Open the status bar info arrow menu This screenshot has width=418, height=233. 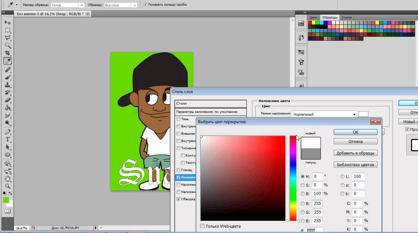point(96,228)
